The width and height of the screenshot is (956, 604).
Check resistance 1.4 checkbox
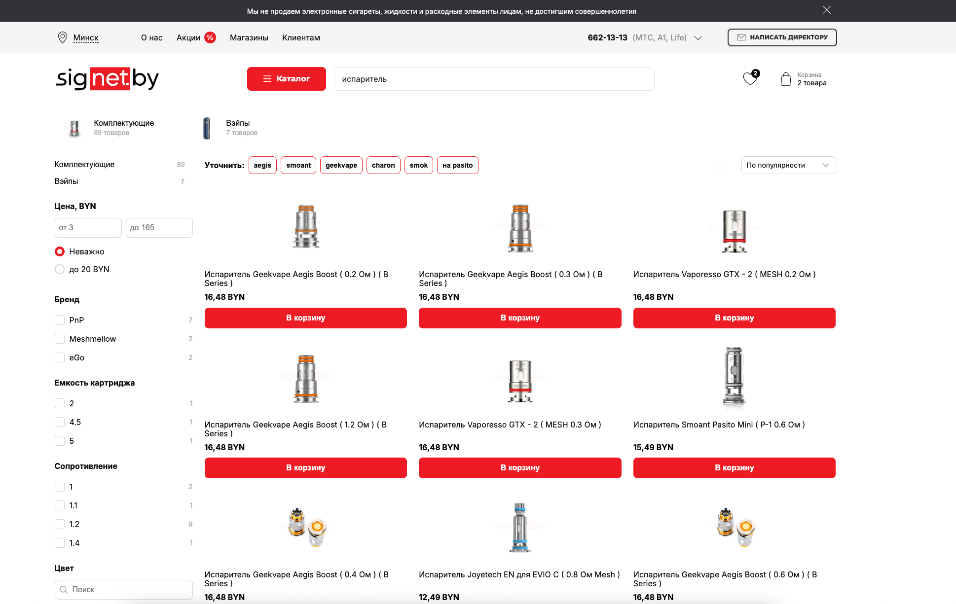tap(60, 543)
